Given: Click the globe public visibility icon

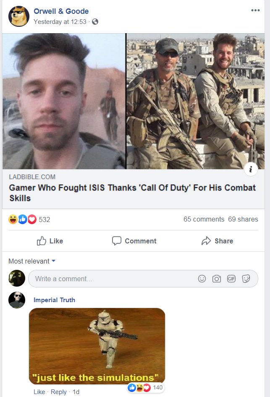Looking at the screenshot, I should click(95, 22).
